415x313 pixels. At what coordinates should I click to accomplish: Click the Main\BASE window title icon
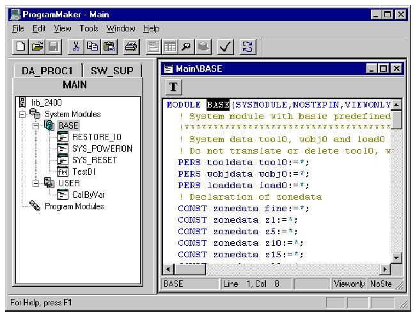tap(168, 68)
